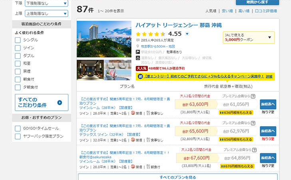Screen dimensions: 291x180
Task: Sort results by 高い順
Action: pos(244,11)
